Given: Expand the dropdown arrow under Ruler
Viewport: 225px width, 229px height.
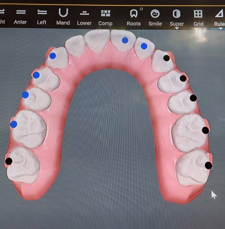Looking at the screenshot, I should (221, 28).
